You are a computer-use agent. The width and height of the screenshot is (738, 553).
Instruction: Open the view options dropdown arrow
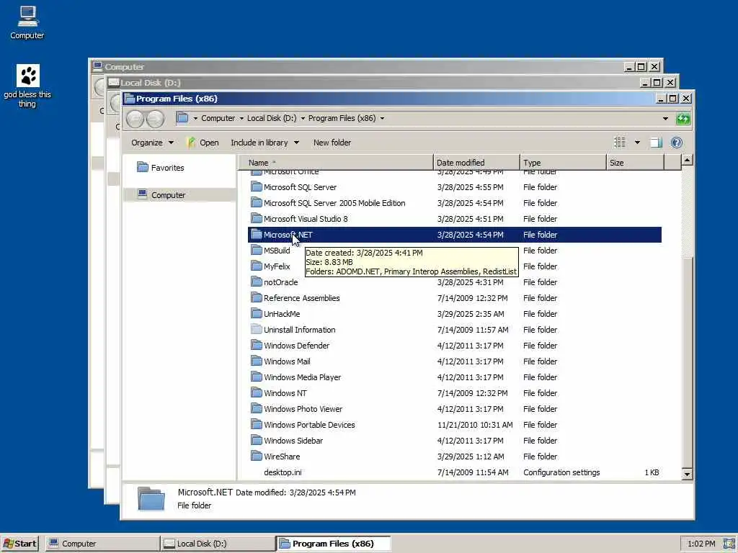pos(637,143)
